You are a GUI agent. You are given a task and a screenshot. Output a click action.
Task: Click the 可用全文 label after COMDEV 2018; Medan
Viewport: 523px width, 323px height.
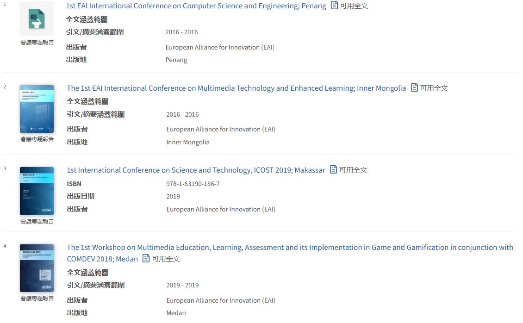(x=166, y=259)
